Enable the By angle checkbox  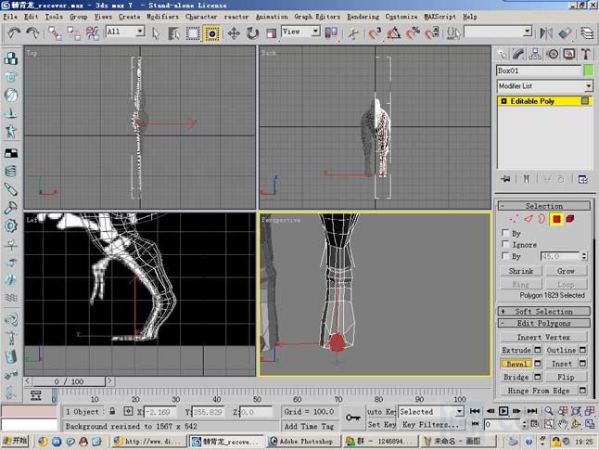pos(505,256)
